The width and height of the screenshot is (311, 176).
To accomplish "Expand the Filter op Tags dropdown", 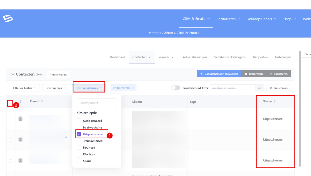I will pyautogui.click(x=56, y=88).
